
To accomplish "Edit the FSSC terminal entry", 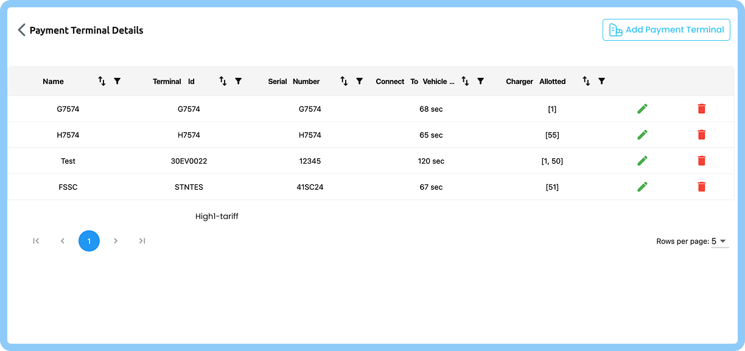I will pos(642,187).
